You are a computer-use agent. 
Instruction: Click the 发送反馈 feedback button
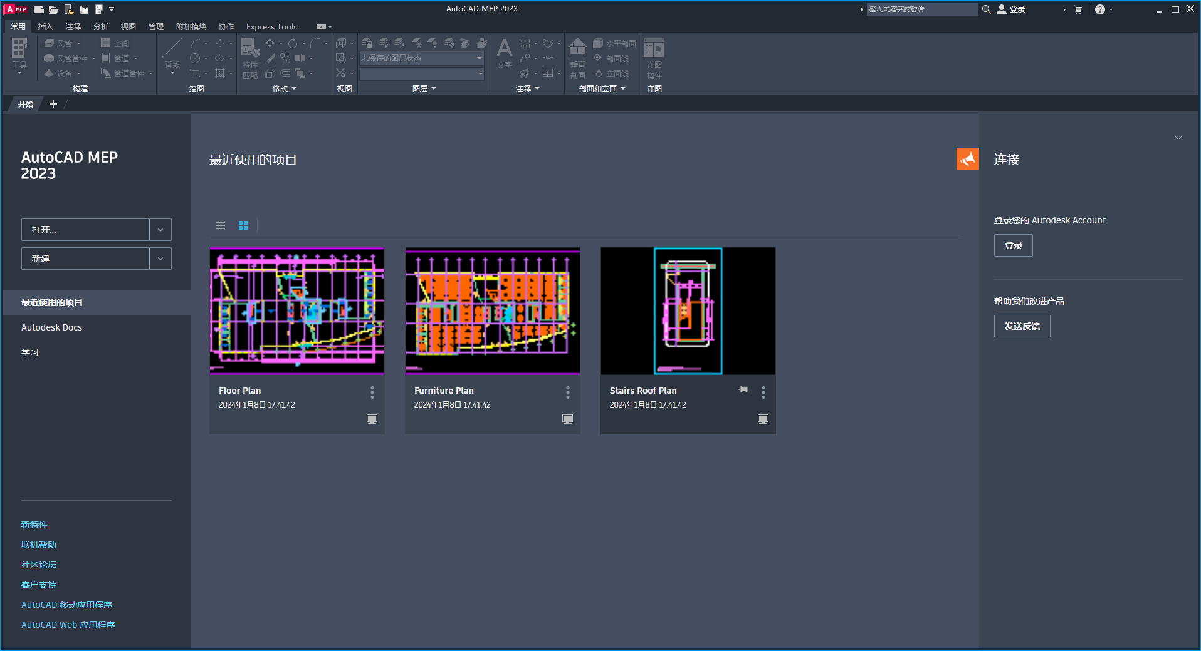1021,325
